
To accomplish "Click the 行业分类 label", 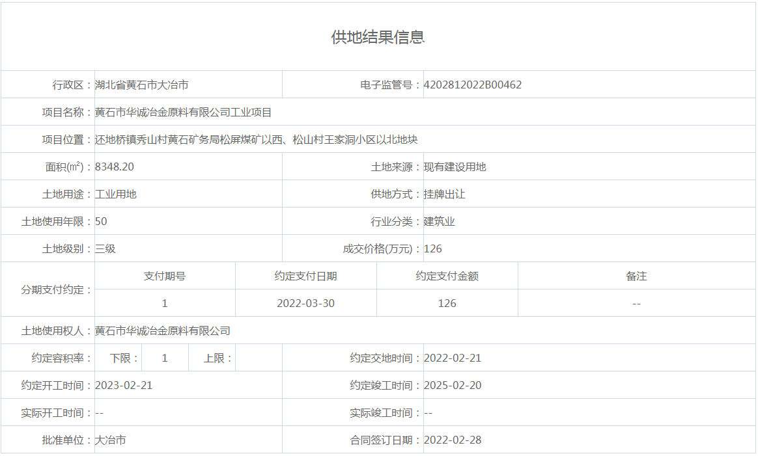I will pyautogui.click(x=396, y=222).
